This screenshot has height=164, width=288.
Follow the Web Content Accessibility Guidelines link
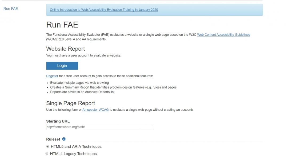[223, 35]
